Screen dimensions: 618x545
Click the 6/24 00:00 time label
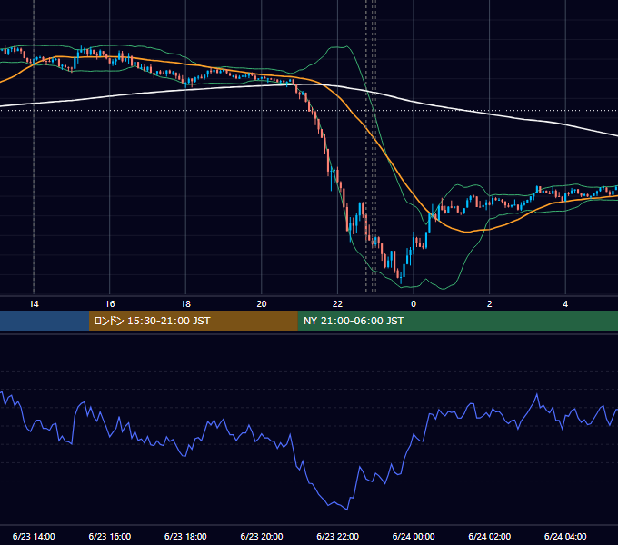414,536
